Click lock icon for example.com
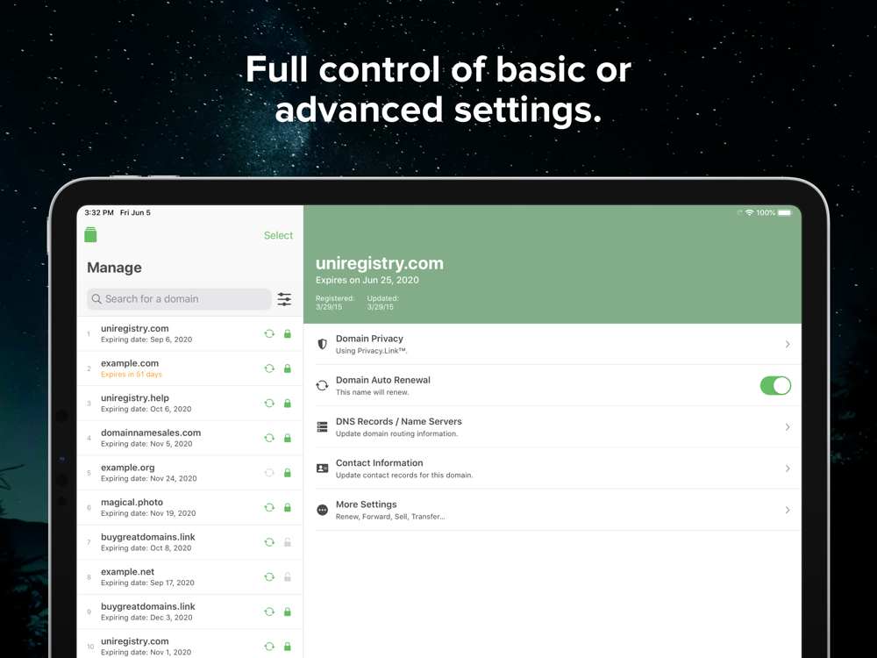The image size is (877, 658). 288,368
